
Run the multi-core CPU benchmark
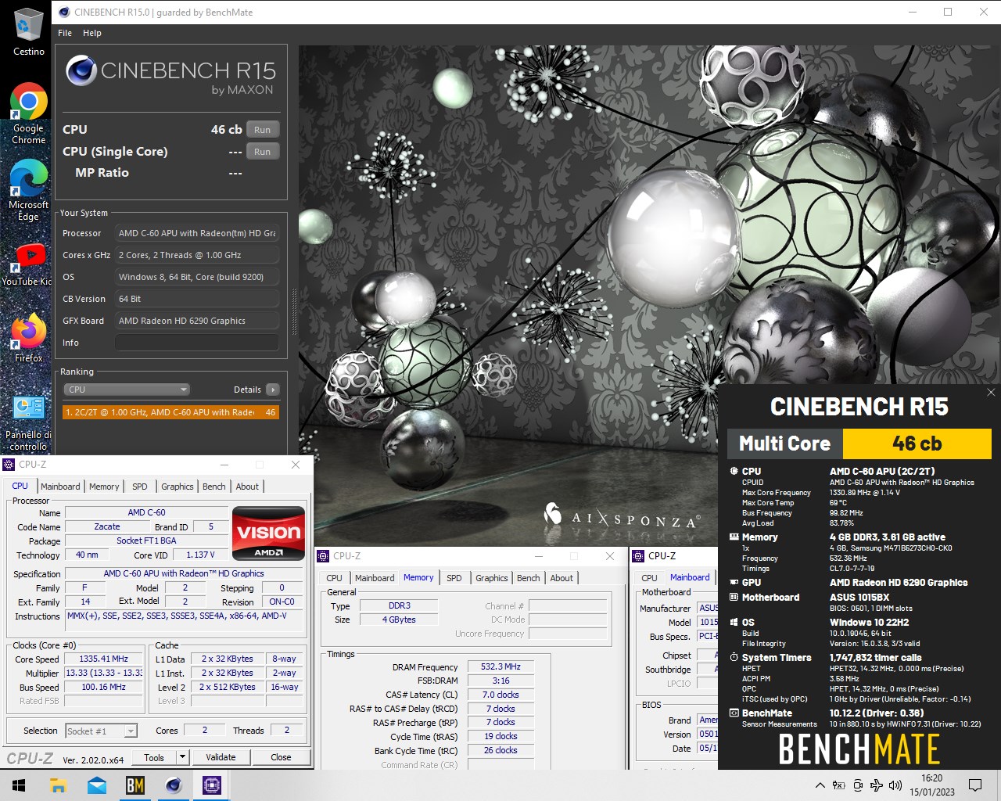(x=263, y=130)
